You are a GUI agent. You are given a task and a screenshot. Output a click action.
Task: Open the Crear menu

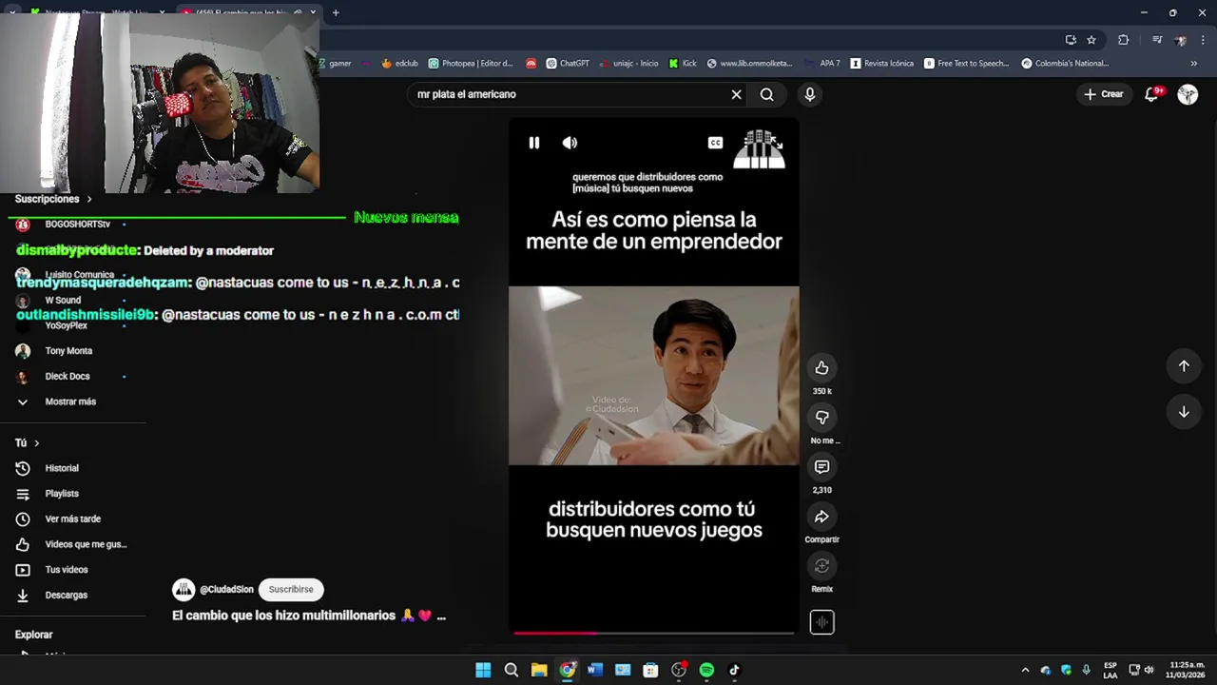1103,94
